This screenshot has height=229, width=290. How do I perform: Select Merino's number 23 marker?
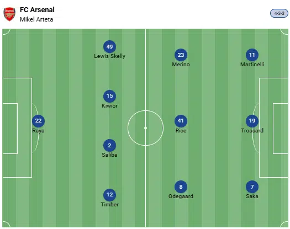pos(181,55)
